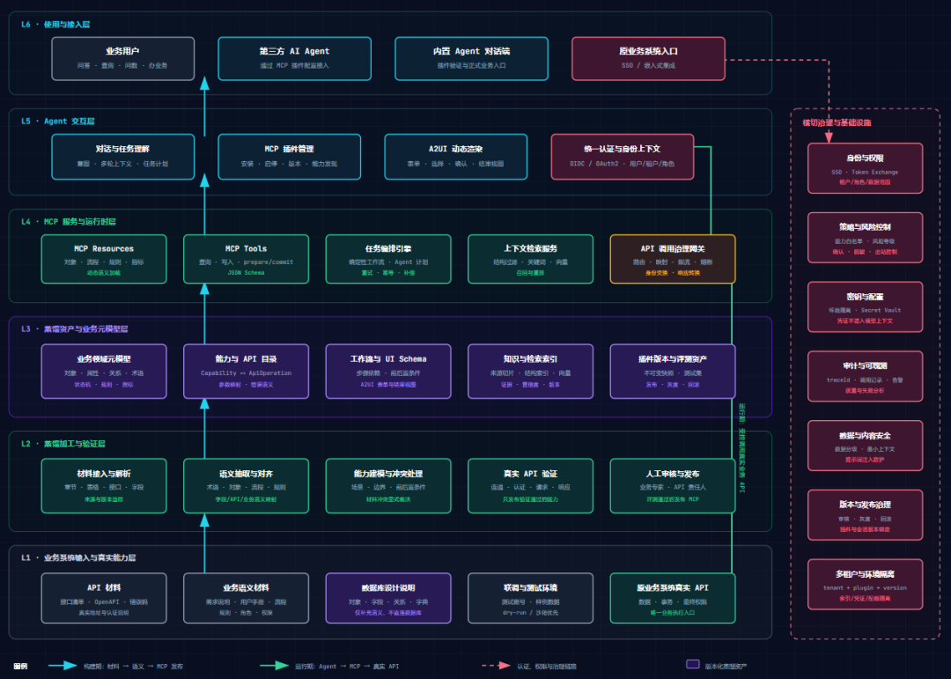Select the MCP Tools box

pyautogui.click(x=247, y=259)
